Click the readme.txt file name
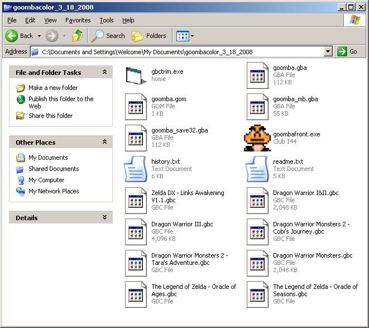The width and height of the screenshot is (369, 328). coord(288,161)
